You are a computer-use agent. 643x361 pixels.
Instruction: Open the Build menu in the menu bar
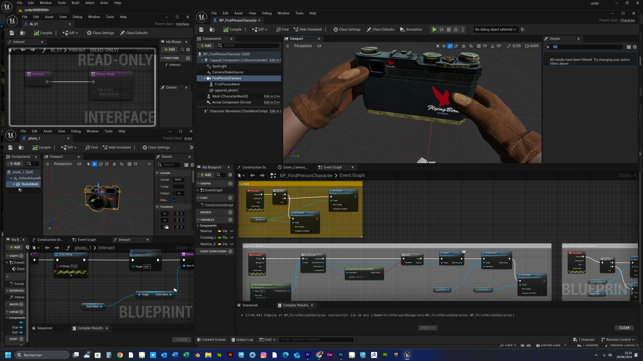tap(75, 3)
